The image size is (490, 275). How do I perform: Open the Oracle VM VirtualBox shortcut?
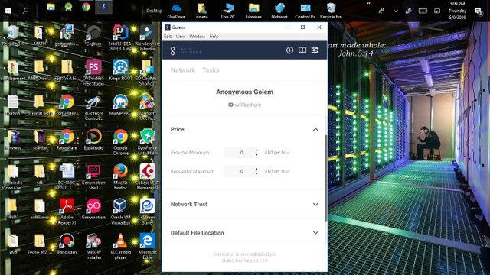(120, 212)
